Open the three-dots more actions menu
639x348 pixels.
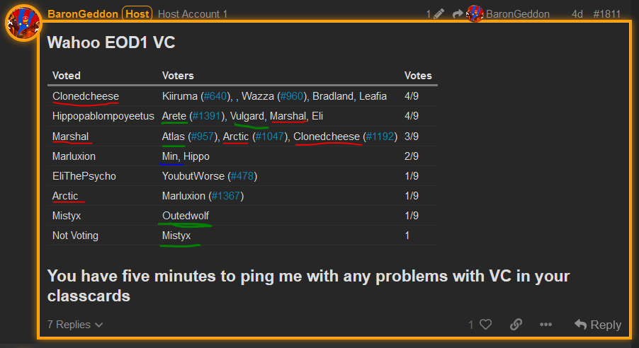point(545,325)
